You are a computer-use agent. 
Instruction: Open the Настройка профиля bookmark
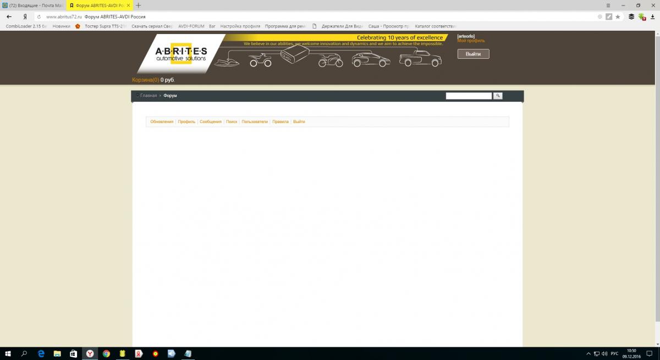(x=240, y=26)
